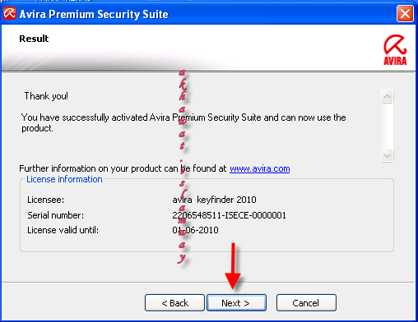418x322 pixels.
Task: Close the Avira Premium Security Suite window
Action: (405, 13)
